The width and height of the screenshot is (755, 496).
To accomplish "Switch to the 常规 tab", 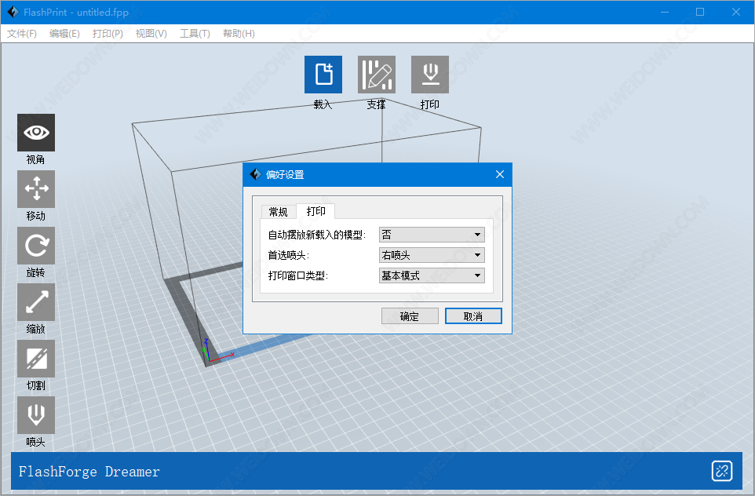I will 279,212.
